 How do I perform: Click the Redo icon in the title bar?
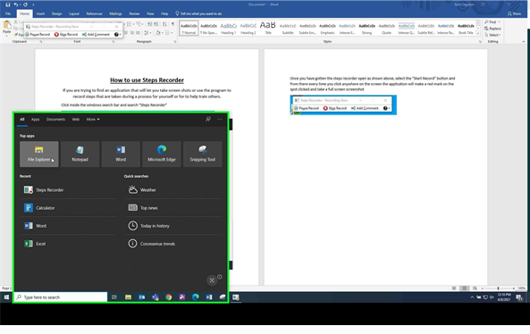coord(25,4)
